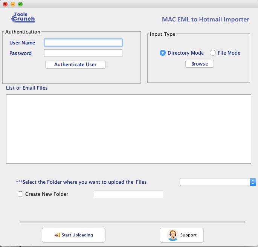Click the Browse button

click(x=199, y=64)
